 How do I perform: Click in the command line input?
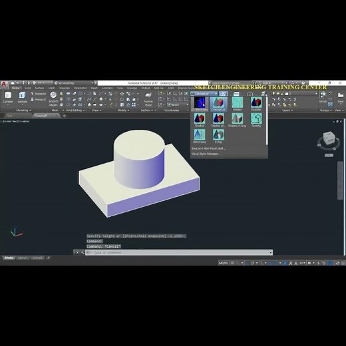[180, 252]
